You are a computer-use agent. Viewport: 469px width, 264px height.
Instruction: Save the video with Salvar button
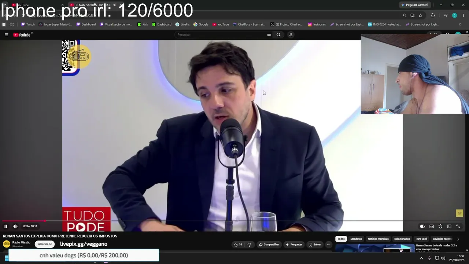[x=315, y=245]
